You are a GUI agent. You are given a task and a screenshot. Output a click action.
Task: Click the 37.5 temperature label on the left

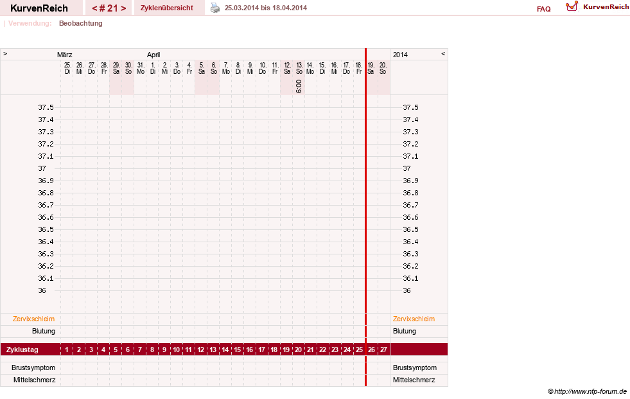pos(46,107)
